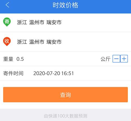This screenshot has height=121, width=131.
Task: Select 温州市 in the sender row
Action: click(x=37, y=22)
